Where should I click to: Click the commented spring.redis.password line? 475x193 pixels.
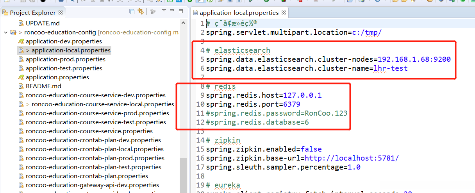[x=277, y=113]
